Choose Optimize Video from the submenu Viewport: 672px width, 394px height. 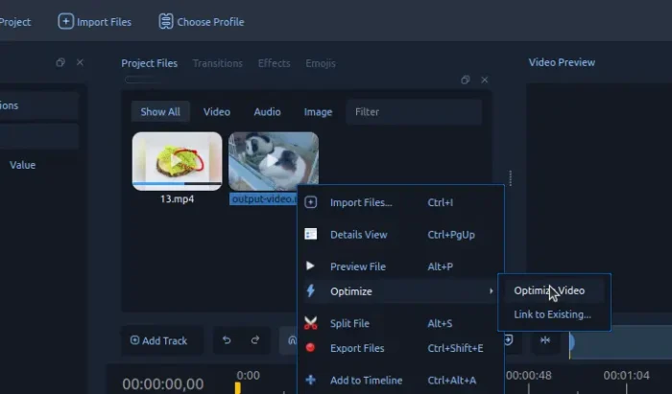[548, 290]
